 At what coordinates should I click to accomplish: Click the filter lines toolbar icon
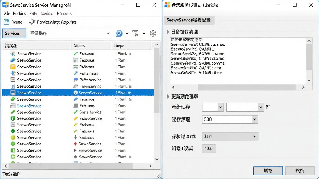136,33
